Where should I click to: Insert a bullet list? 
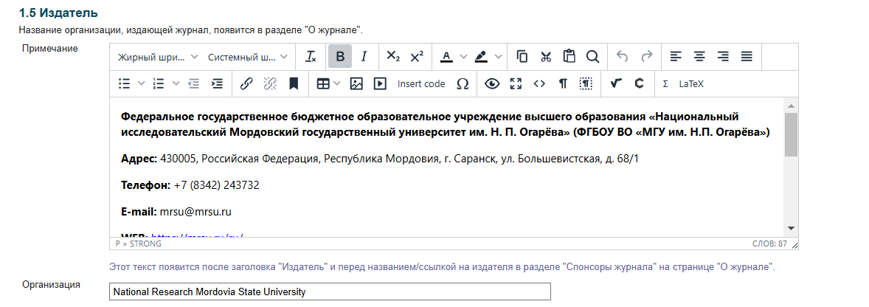coord(125,83)
